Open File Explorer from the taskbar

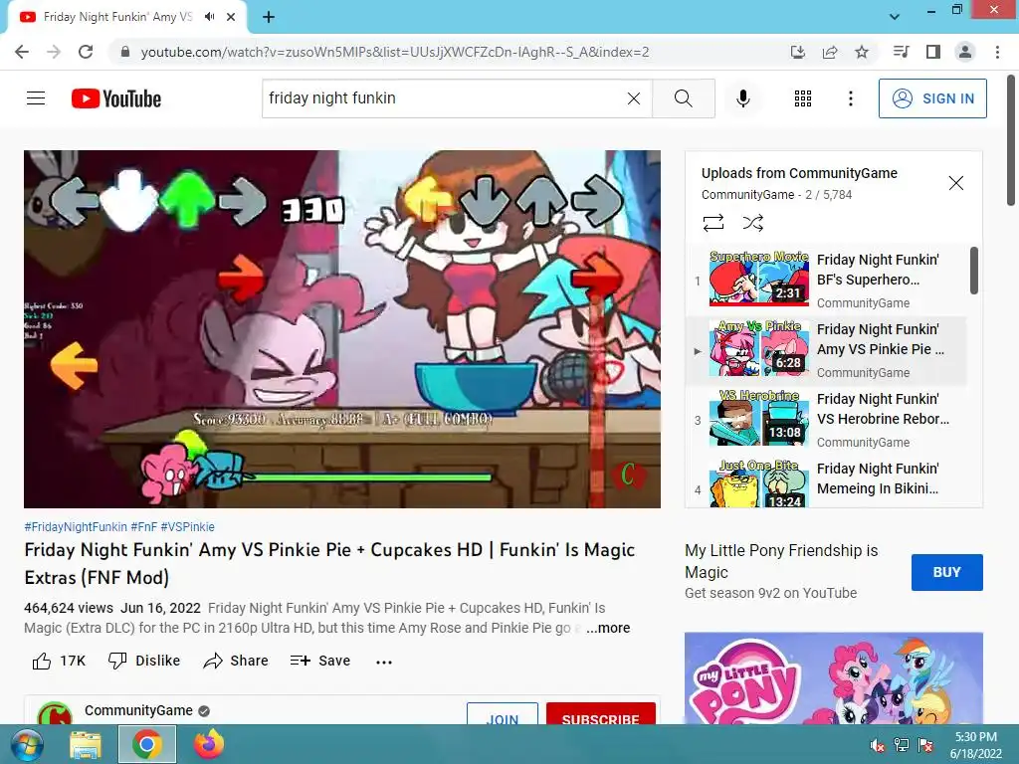(x=86, y=744)
